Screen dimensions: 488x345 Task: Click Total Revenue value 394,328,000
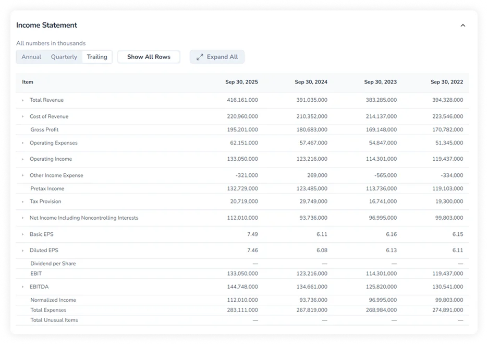point(447,100)
